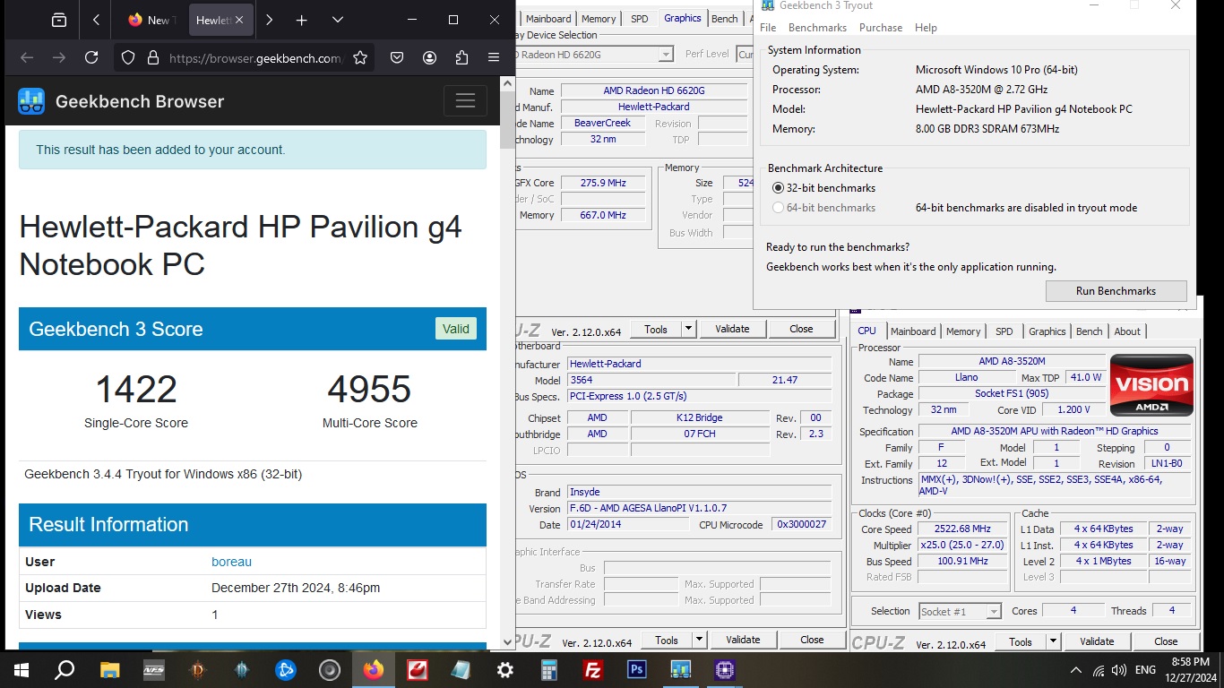Open Firefox account icon
Viewport: 1224px width, 688px height.
[x=430, y=58]
